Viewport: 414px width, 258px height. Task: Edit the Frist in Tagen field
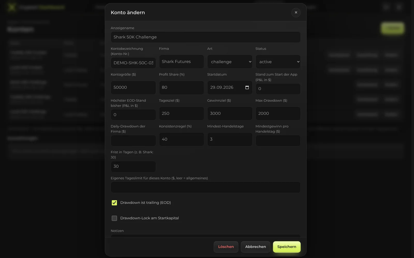pyautogui.click(x=133, y=167)
